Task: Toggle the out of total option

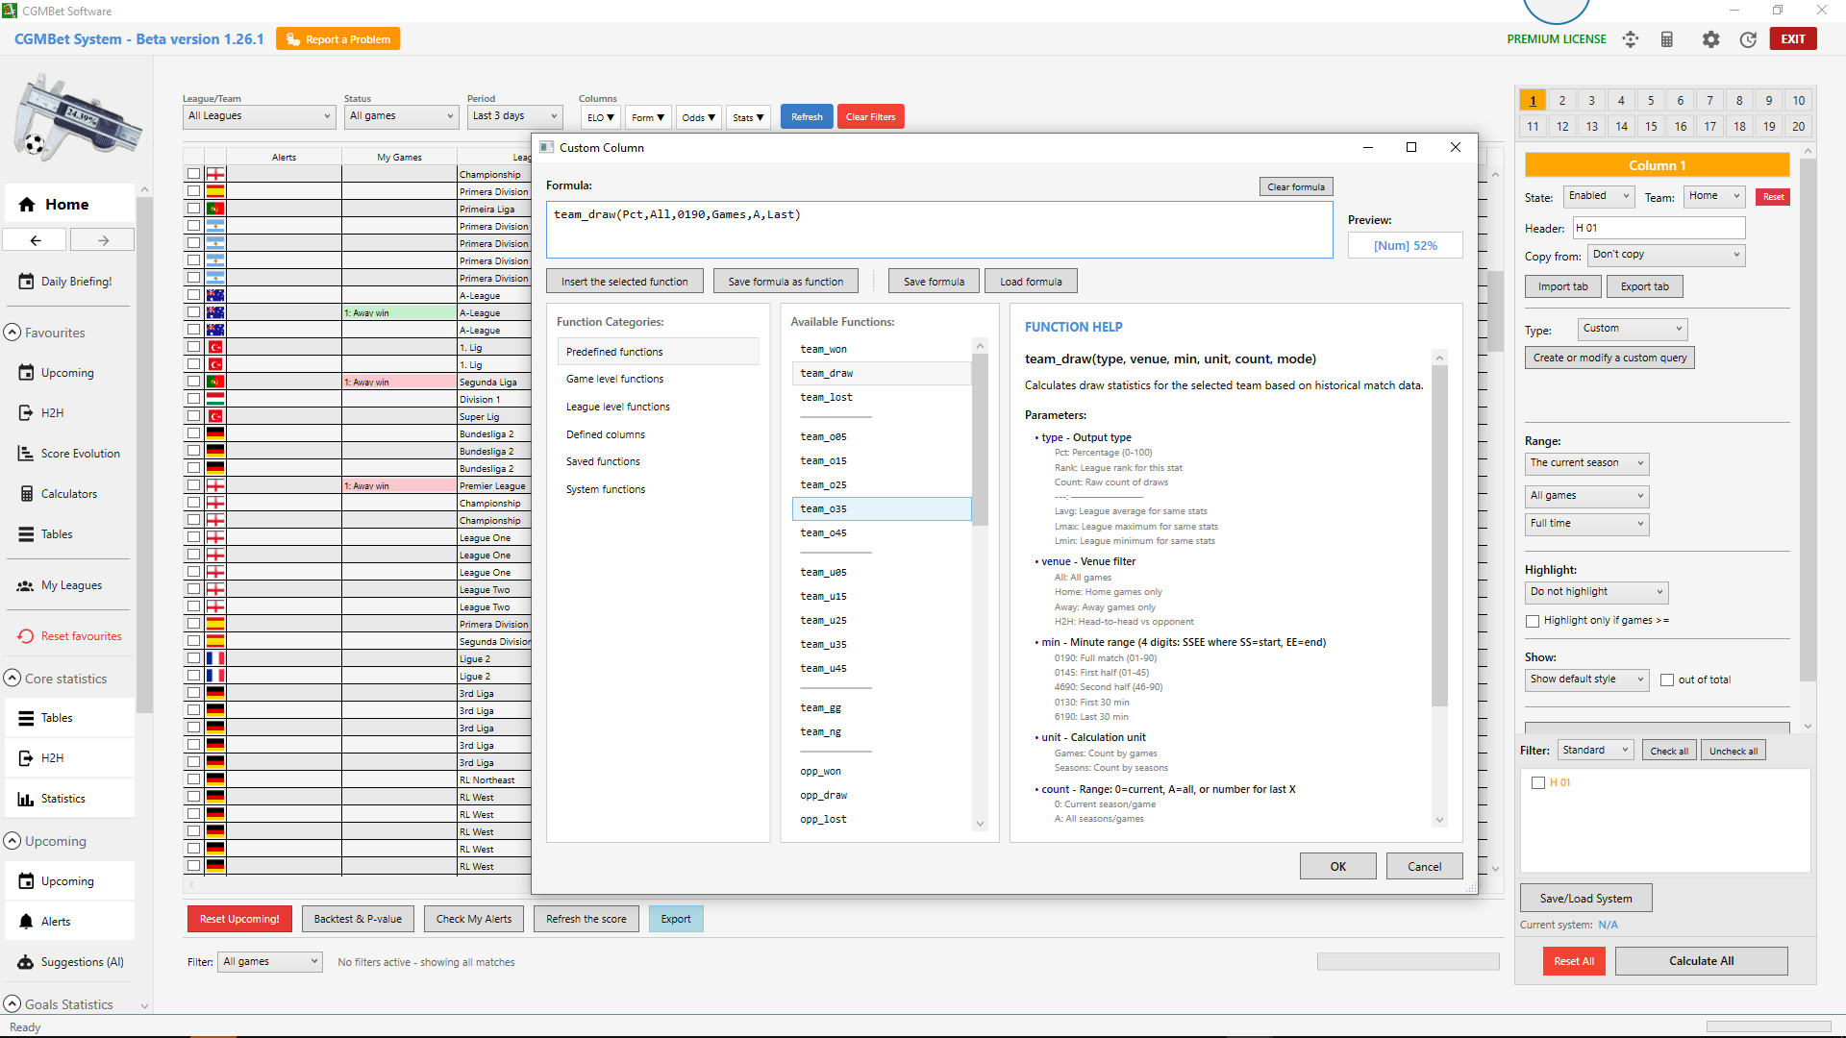Action: [x=1668, y=680]
